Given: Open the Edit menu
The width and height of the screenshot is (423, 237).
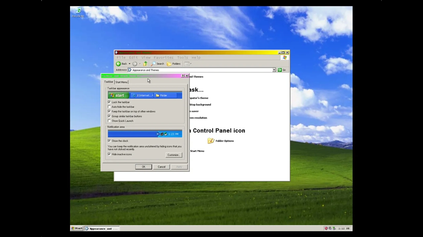Looking at the screenshot, I should coord(133,58).
